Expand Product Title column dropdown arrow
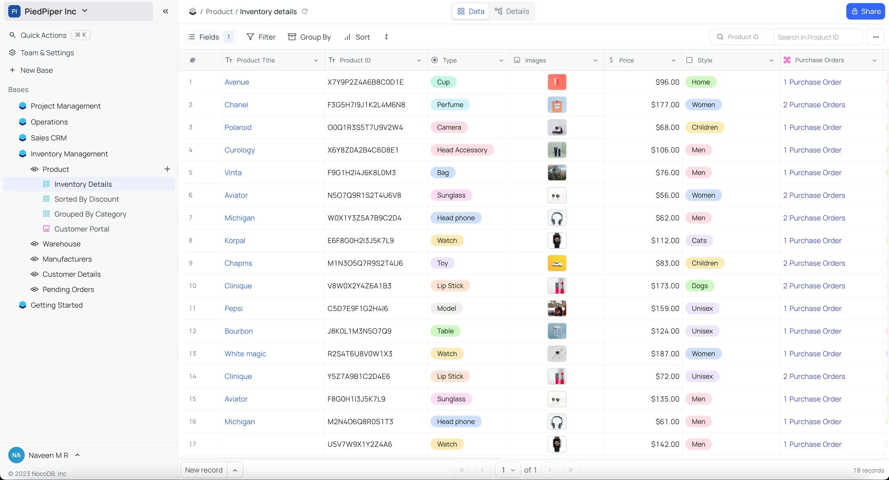The image size is (889, 480). click(x=316, y=60)
